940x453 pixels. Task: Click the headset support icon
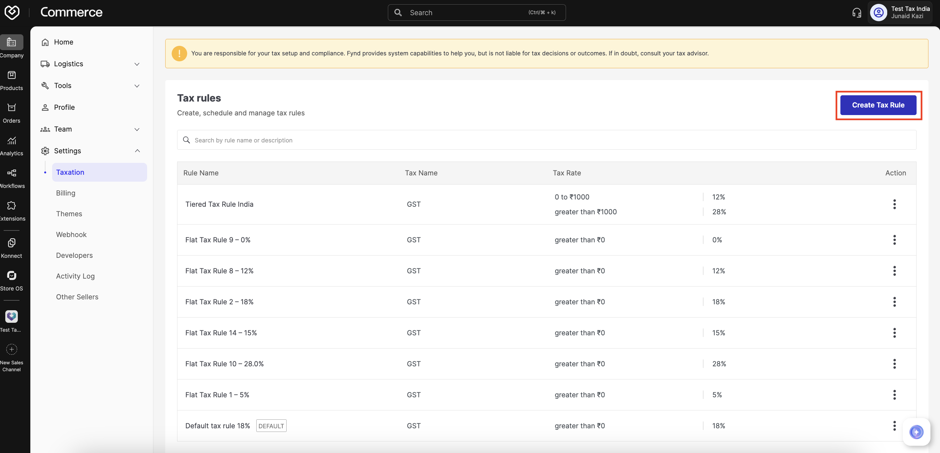coord(857,13)
